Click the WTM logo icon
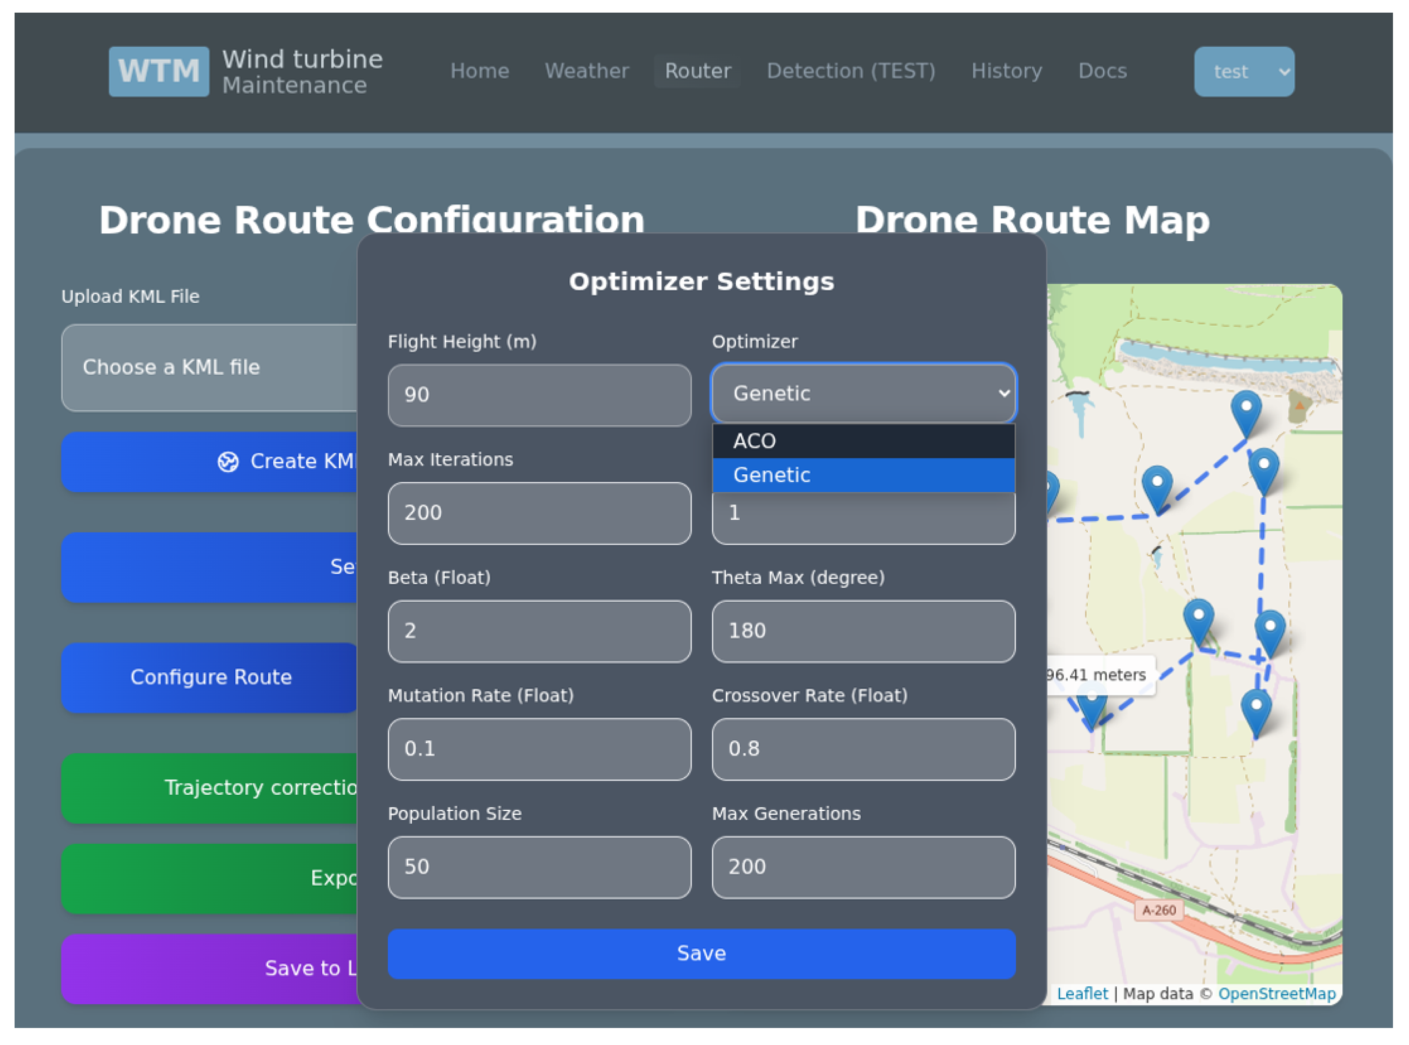The height and width of the screenshot is (1045, 1409). point(159,71)
